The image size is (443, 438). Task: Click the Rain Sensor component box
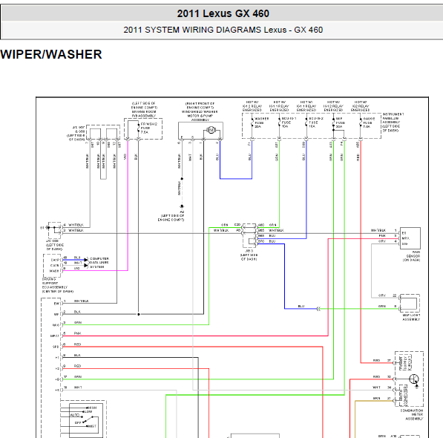(410, 238)
